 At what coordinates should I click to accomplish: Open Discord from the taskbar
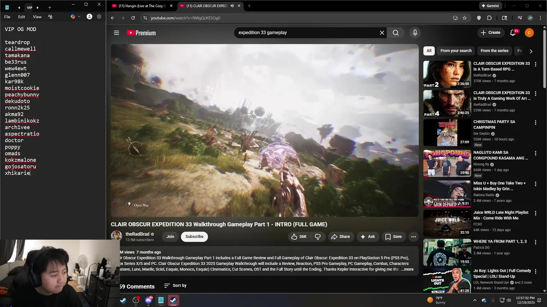tap(148, 300)
